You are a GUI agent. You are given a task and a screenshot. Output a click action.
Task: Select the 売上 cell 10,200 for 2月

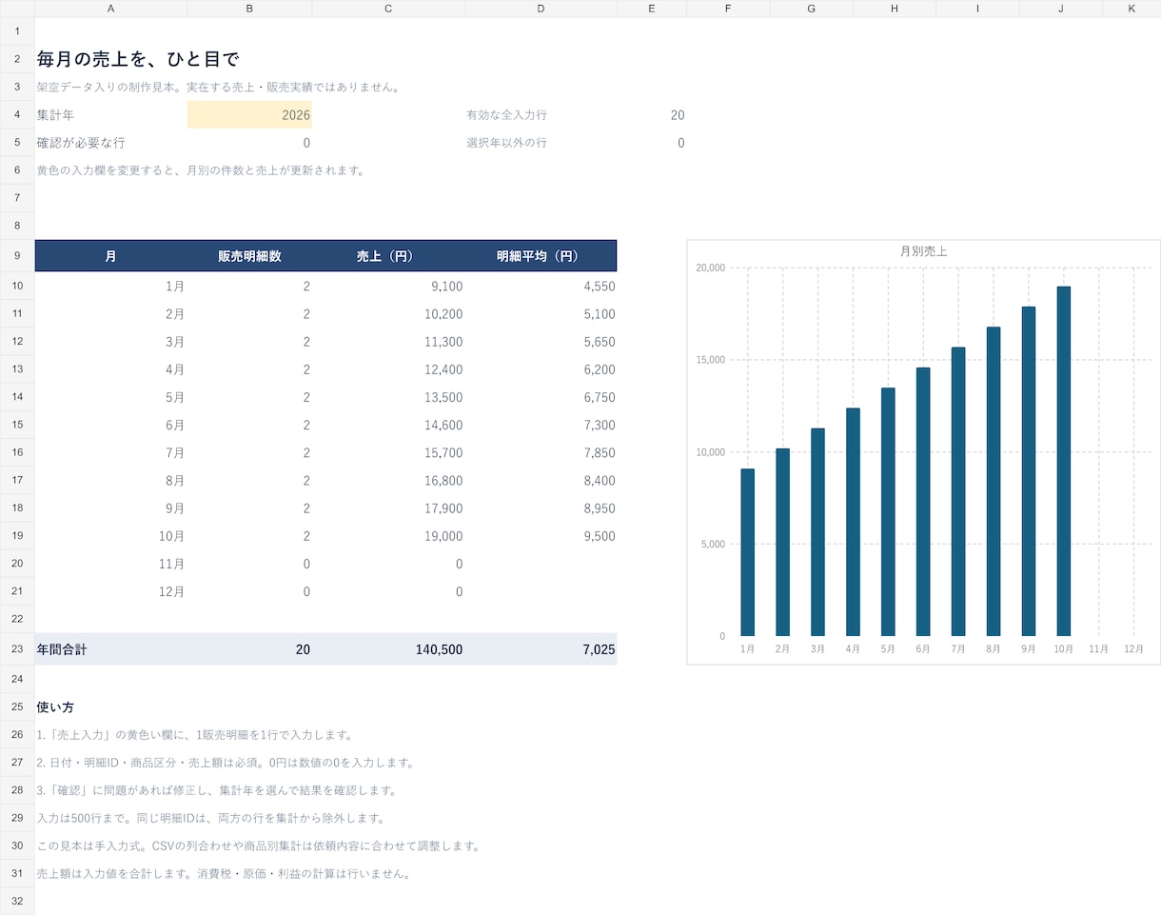(x=388, y=314)
